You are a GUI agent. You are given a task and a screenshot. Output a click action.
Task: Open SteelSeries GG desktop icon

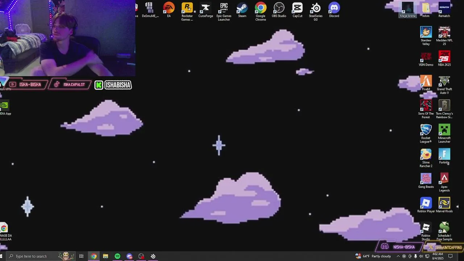pyautogui.click(x=316, y=12)
